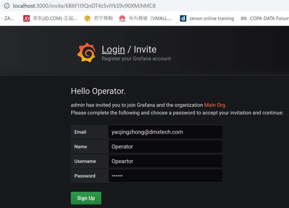Screen dimensions: 289x208
Task: Click 'Register your Grafana account' subtitle
Action: pos(136,59)
